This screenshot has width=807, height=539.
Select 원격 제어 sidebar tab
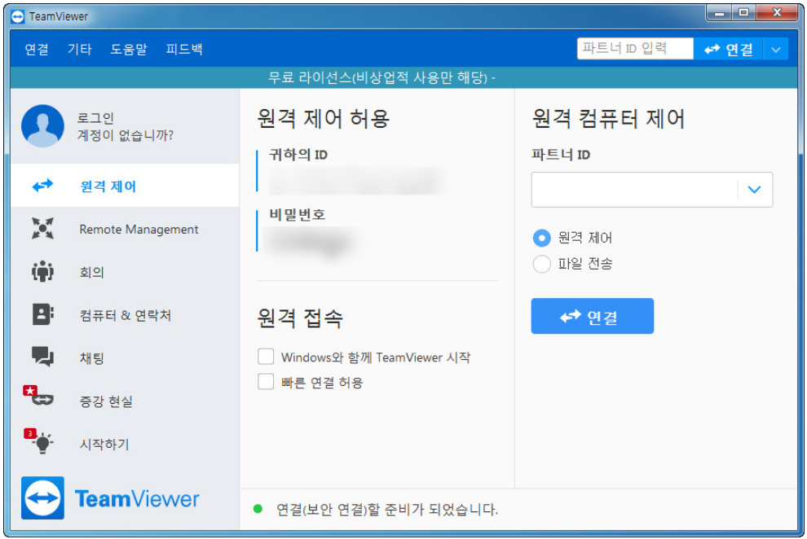click(x=125, y=186)
